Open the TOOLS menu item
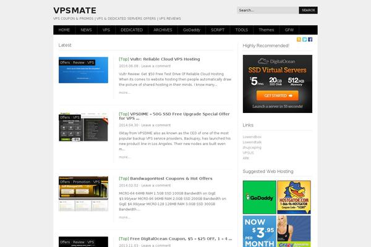Image resolution: width=371 pixels, height=247 pixels. [242, 30]
